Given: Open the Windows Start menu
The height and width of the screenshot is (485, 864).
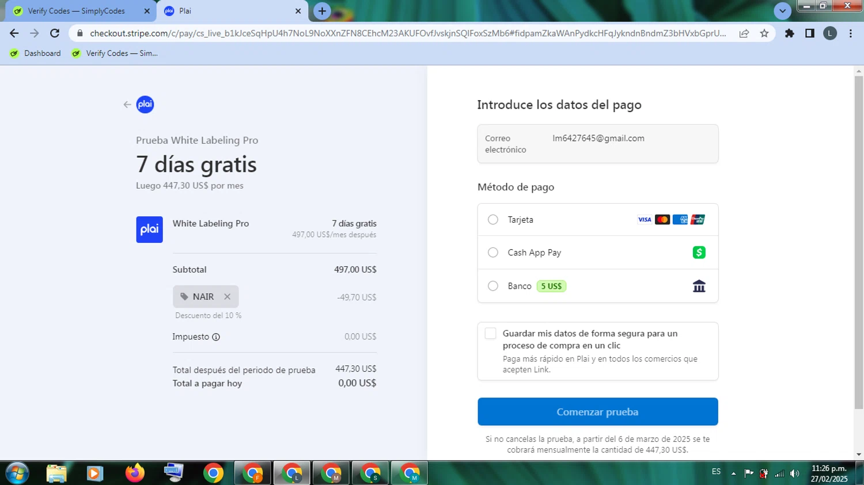Looking at the screenshot, I should pyautogui.click(x=17, y=473).
